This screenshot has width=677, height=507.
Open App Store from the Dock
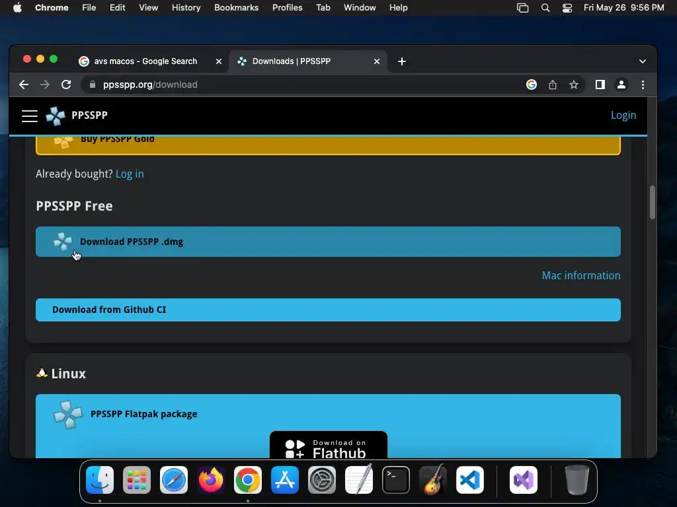[x=285, y=480]
